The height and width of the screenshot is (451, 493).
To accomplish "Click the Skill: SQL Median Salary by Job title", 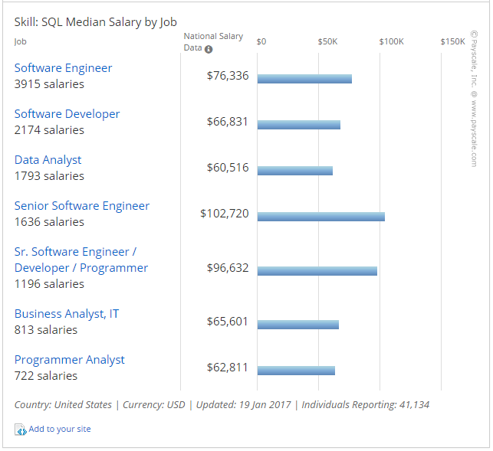I will 96,22.
